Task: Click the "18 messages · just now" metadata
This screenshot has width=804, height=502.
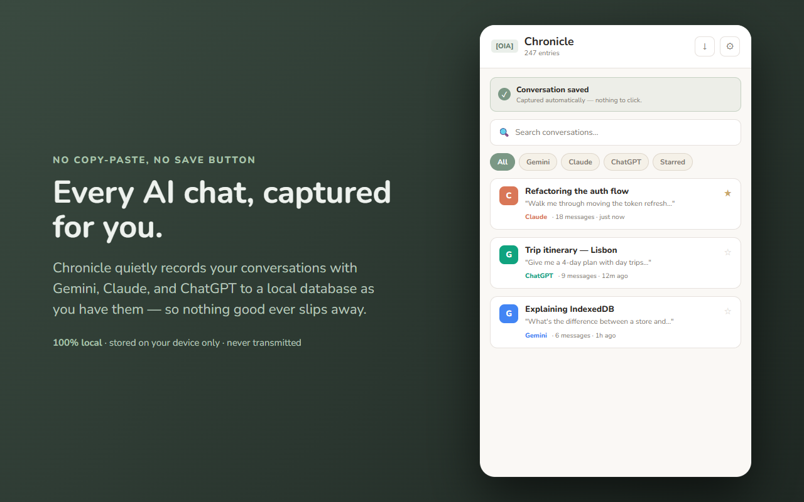Action: coord(590,217)
